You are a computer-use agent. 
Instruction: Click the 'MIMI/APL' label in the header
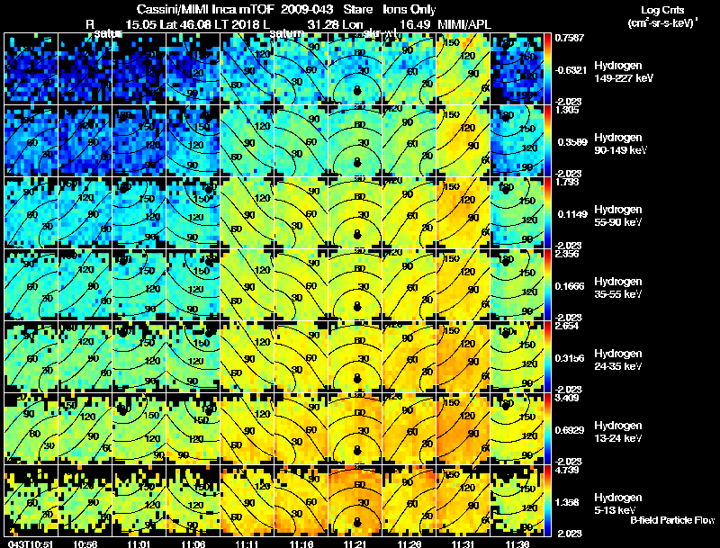[464, 25]
